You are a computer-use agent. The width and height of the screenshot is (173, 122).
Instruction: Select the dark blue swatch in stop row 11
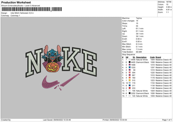point(129,85)
